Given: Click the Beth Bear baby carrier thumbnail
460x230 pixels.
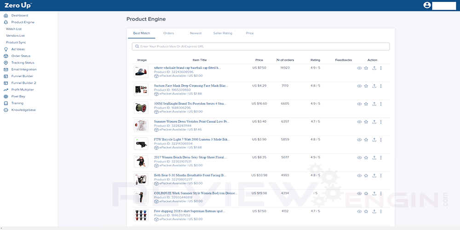Looking at the screenshot, I should tap(141, 179).
